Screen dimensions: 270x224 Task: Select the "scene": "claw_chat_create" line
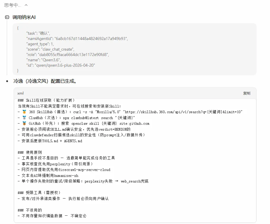coord(50,49)
